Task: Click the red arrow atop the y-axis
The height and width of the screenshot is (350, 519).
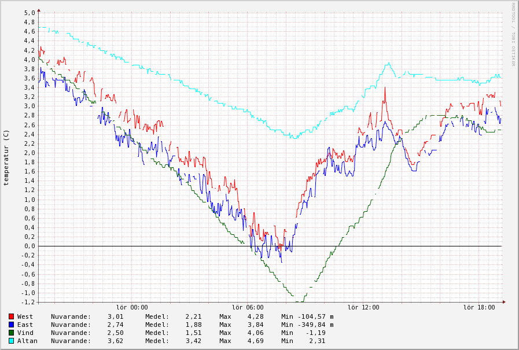Action: [39, 10]
